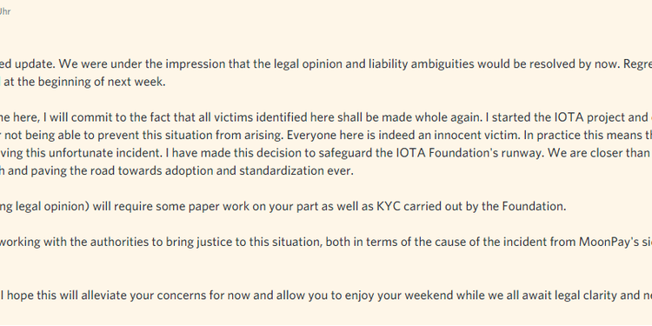
Task: Click the acronym 'KYC' in the paperwork sentence
Action: point(389,206)
